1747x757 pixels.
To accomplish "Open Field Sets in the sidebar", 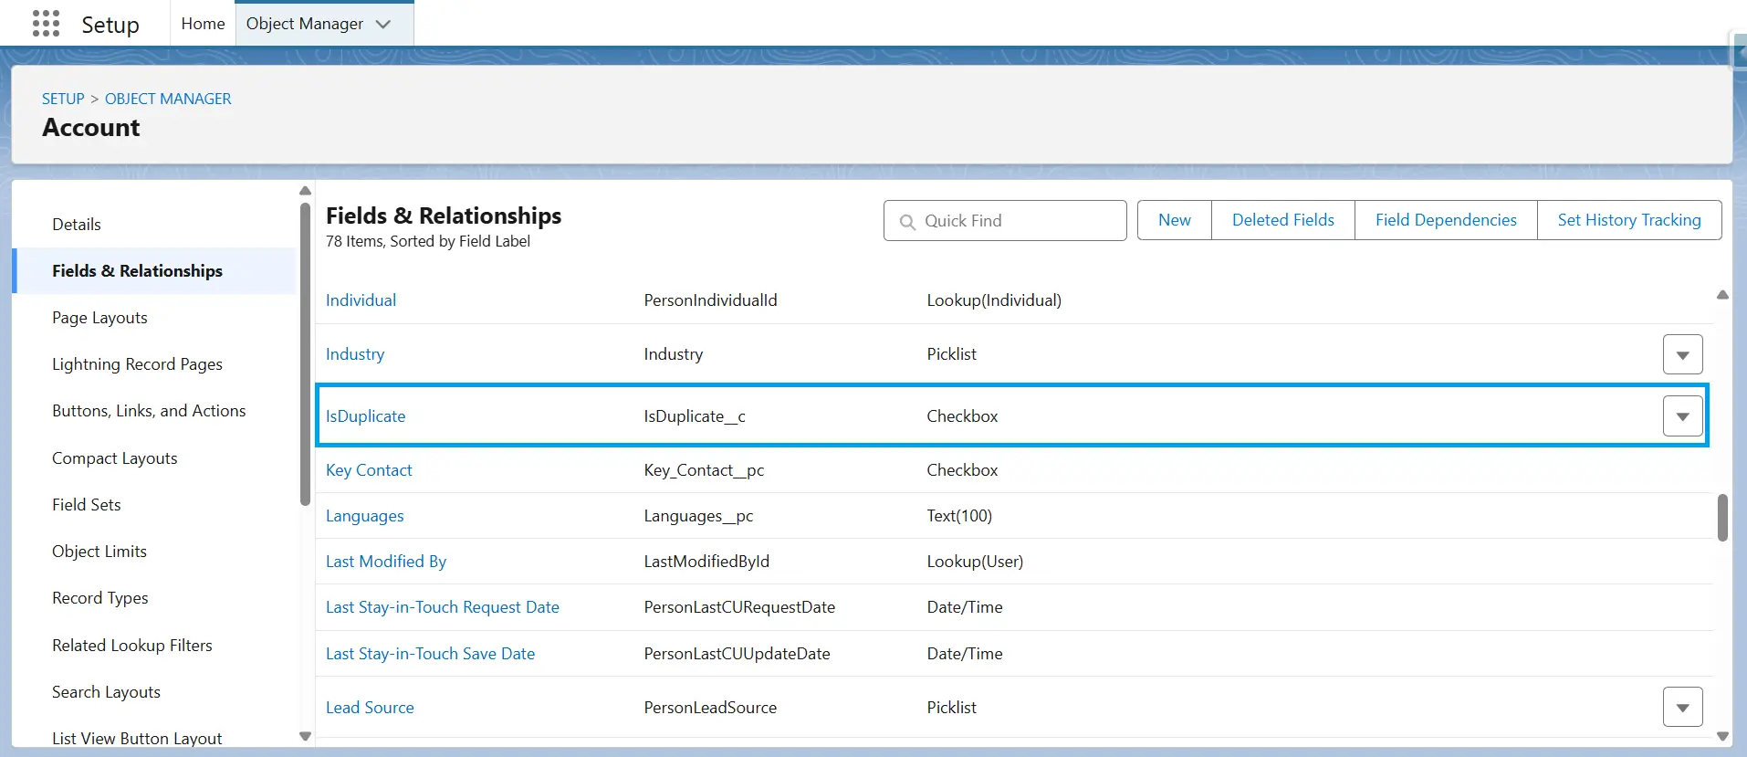I will tap(87, 505).
